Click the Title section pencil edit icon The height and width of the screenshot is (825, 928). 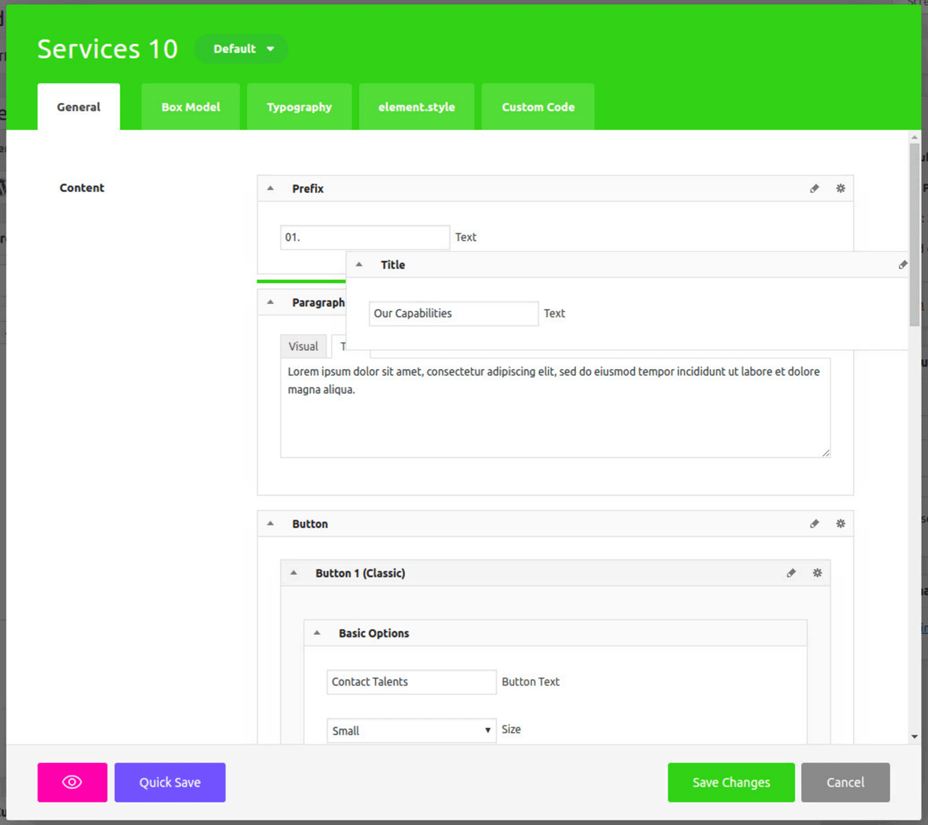click(903, 265)
